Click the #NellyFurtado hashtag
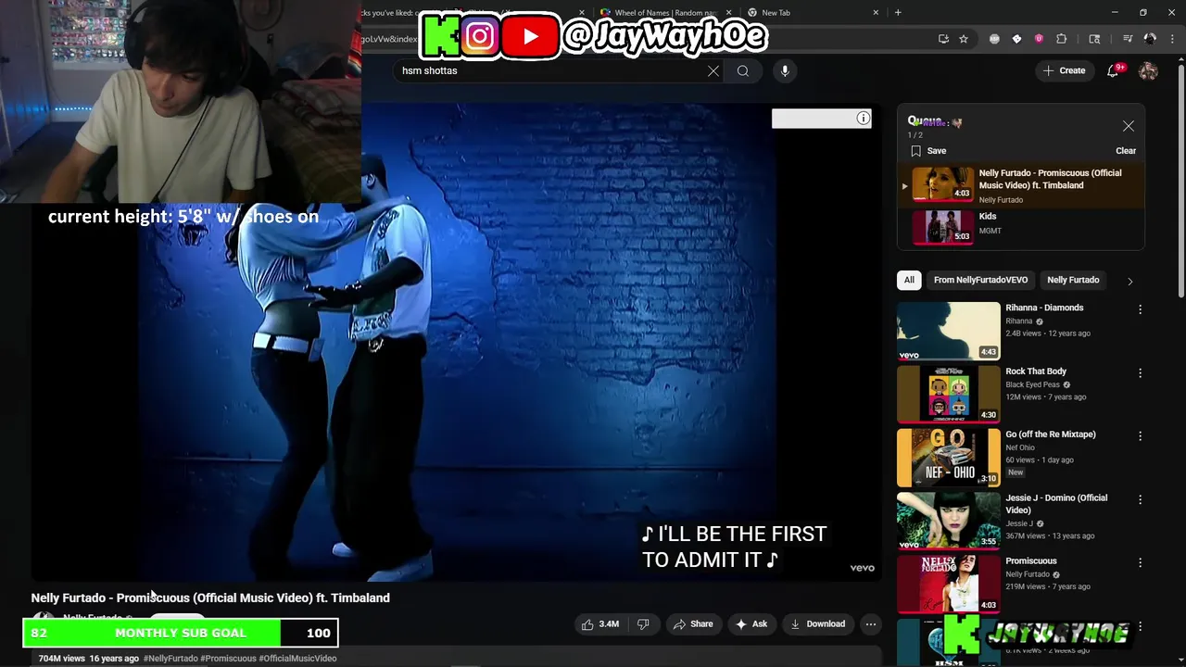 tap(170, 659)
